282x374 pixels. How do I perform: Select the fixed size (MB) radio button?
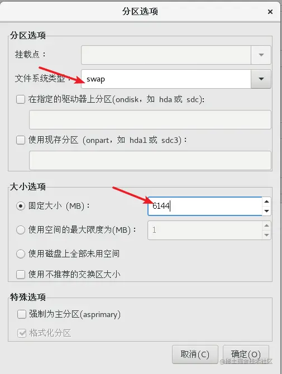pos(21,206)
